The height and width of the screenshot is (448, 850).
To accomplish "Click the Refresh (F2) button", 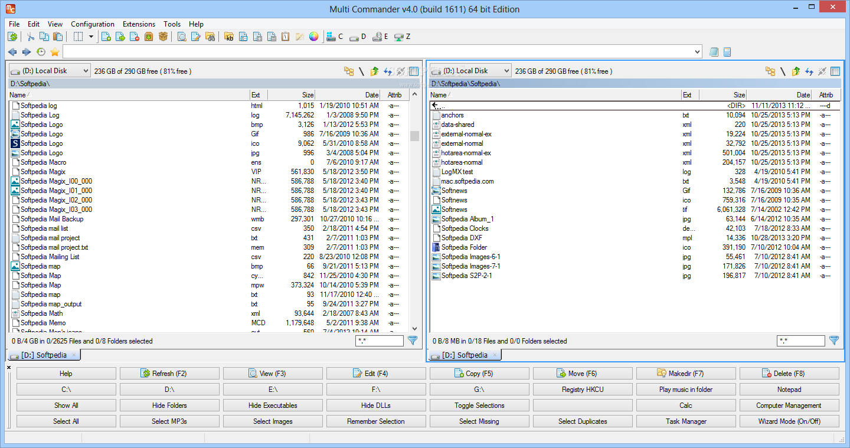I will [169, 373].
